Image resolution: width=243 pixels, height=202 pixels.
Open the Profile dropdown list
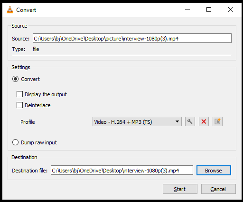(x=137, y=121)
